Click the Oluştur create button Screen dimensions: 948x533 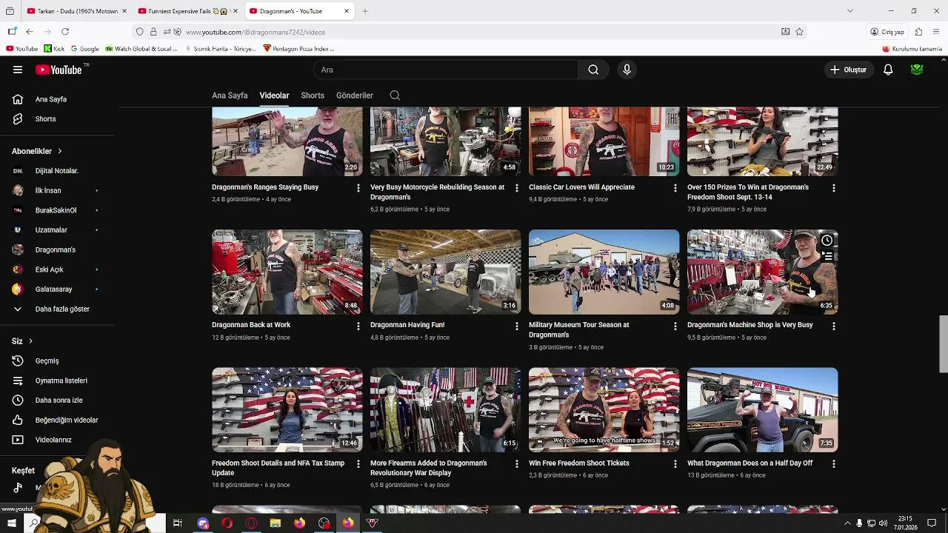[x=848, y=70]
